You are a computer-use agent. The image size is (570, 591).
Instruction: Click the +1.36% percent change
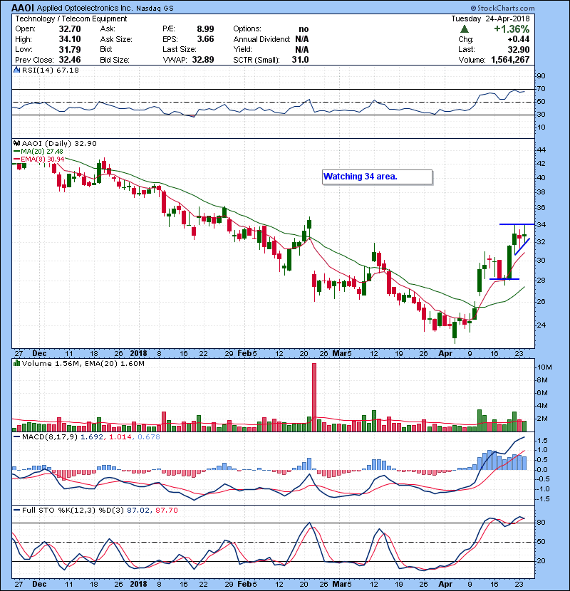coord(512,29)
